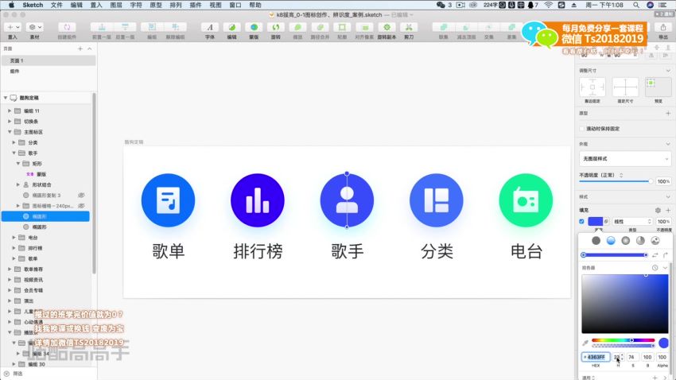Collapse the 酷狗定稿 artboard triangle
The width and height of the screenshot is (676, 380).
tap(6, 98)
